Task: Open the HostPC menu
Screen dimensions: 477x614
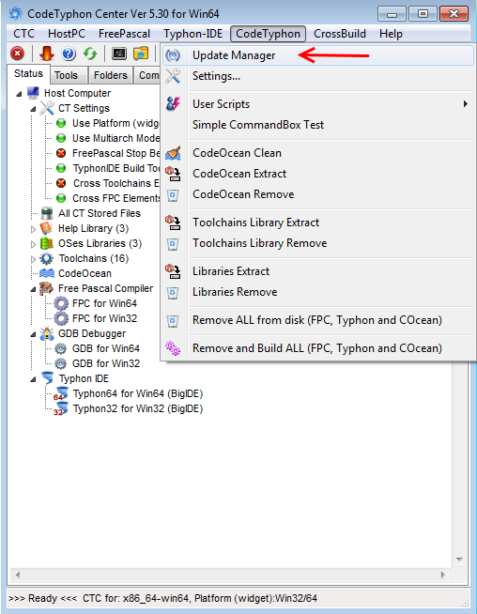Action: click(67, 34)
